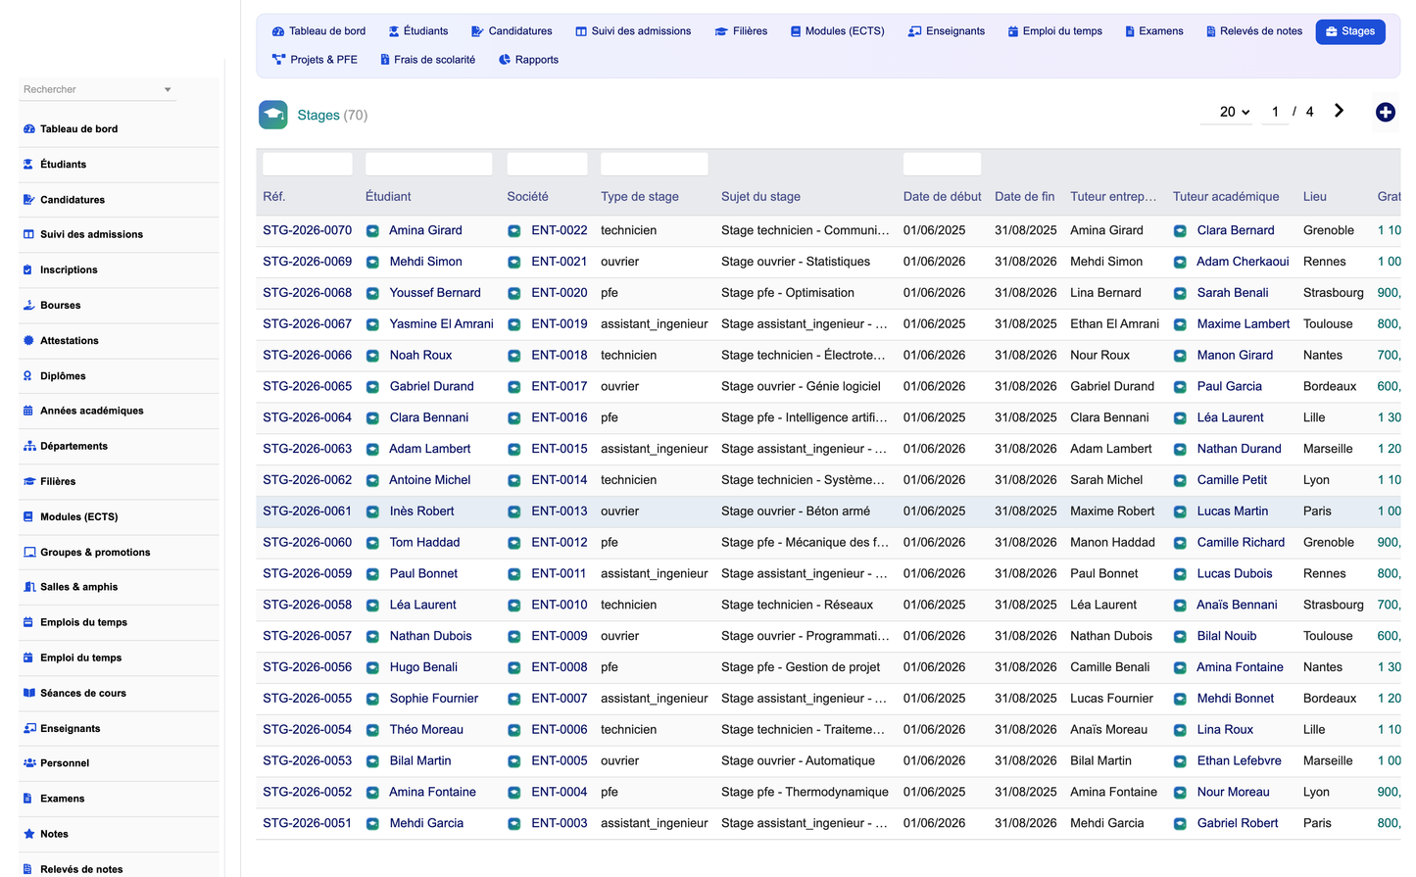
Task: Click the Étudiant column filter field
Action: (x=428, y=164)
